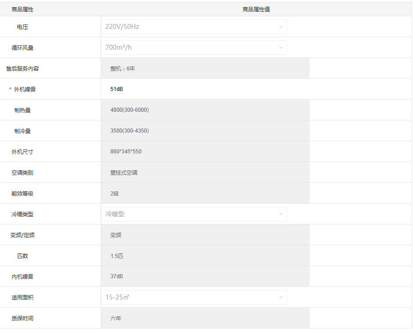Focus the 内机噪音 field showing 37dB
Image resolution: width=413 pixels, height=333 pixels.
pyautogui.click(x=205, y=276)
